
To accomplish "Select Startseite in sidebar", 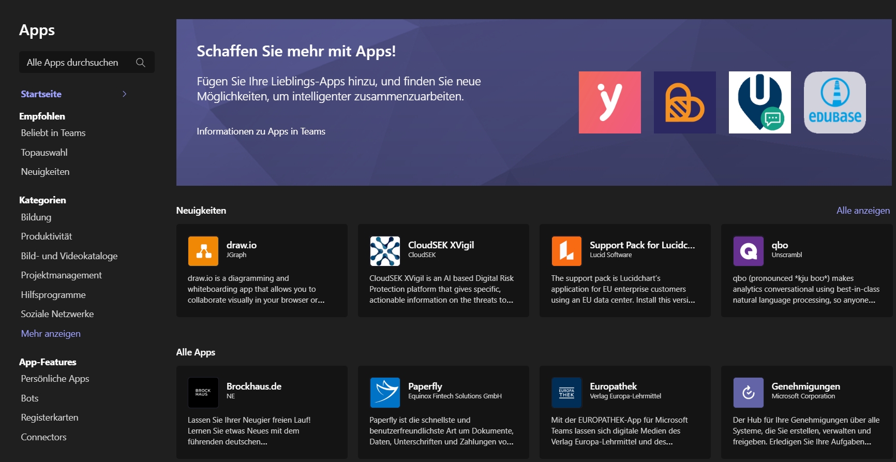I will [41, 94].
